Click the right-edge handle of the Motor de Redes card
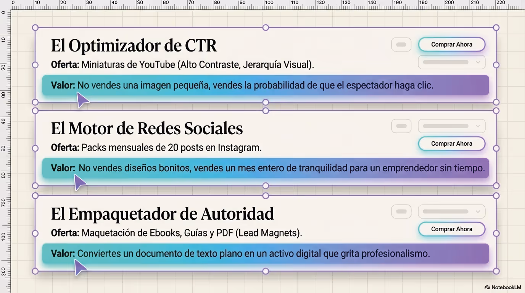This screenshot has width=525, height=293. [496, 148]
